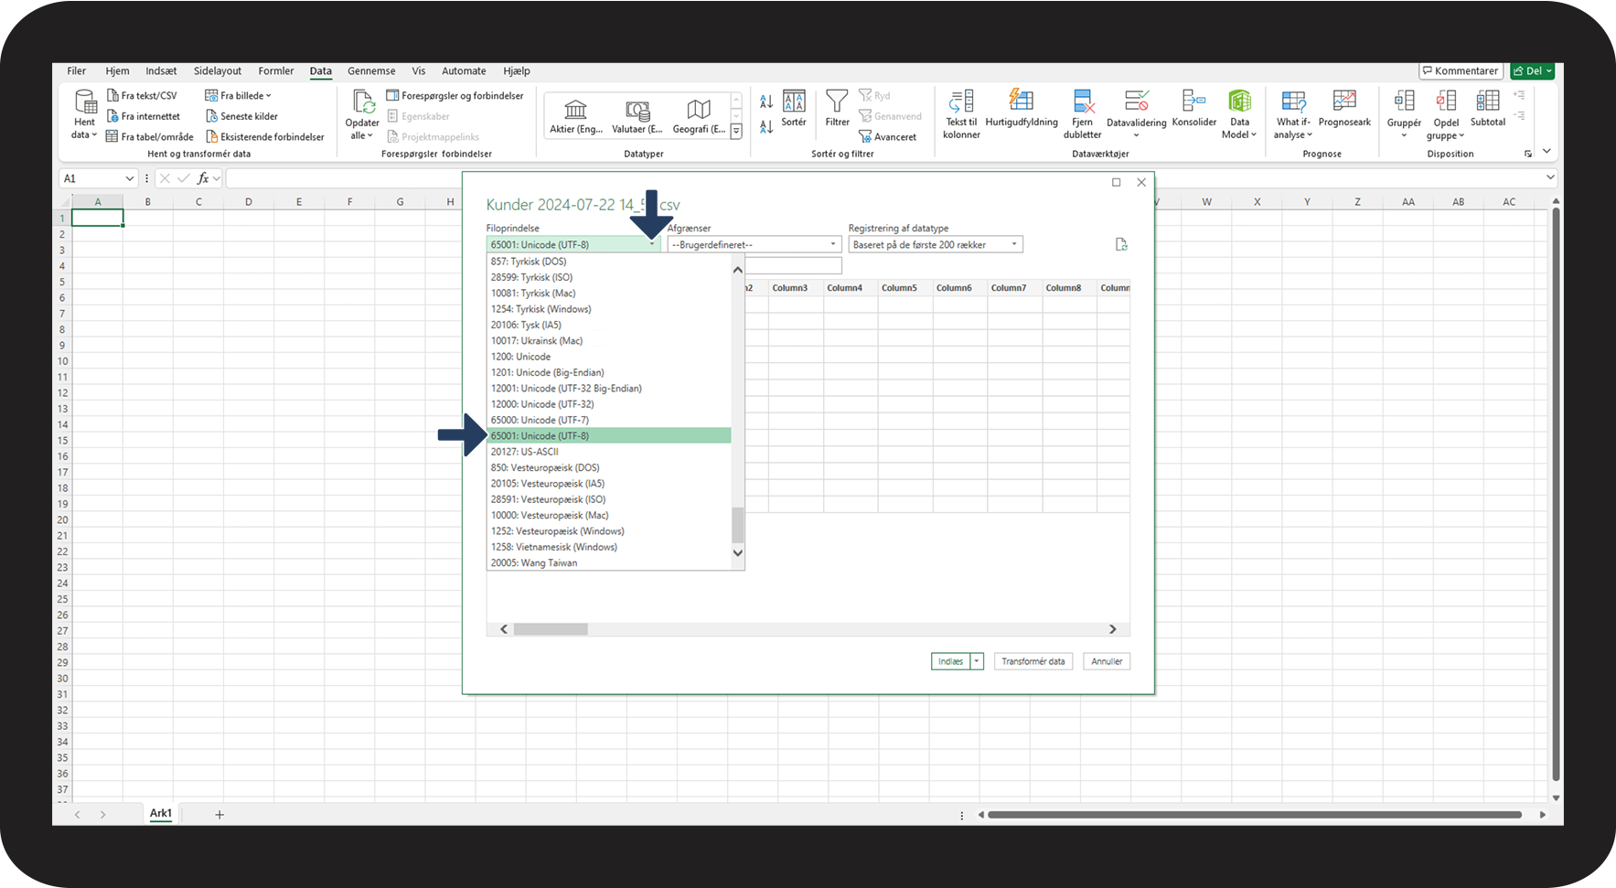The width and height of the screenshot is (1616, 888).
Task: Click the Fra tekst/CSV import icon
Action: [x=113, y=96]
